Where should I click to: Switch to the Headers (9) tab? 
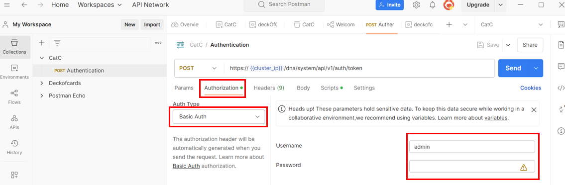point(269,88)
